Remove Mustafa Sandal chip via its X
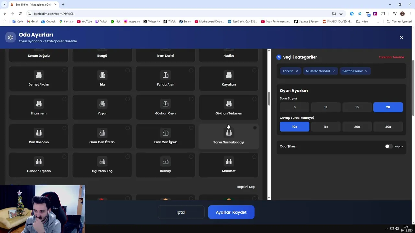 click(333, 71)
